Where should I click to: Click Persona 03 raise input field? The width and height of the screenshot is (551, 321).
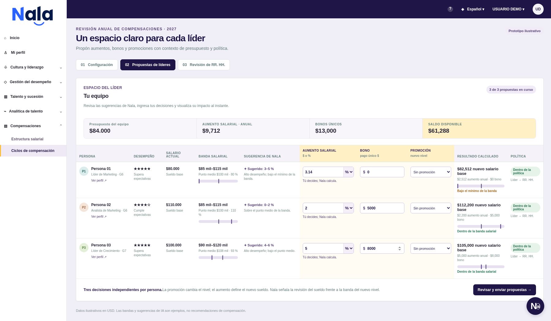[x=323, y=249]
